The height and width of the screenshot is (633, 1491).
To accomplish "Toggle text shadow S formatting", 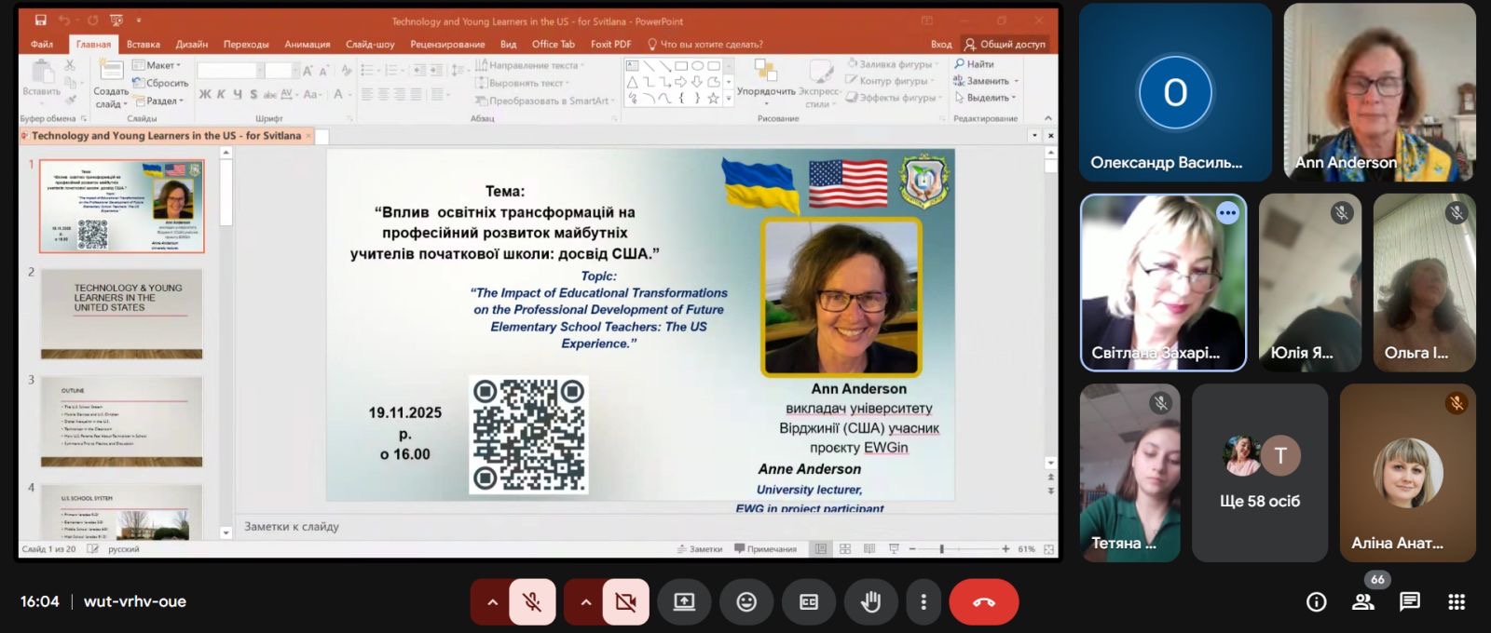I will pyautogui.click(x=253, y=94).
